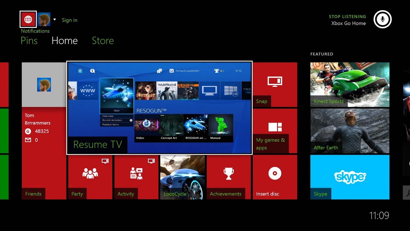This screenshot has width=410, height=231.
Task: Click the search magnifier at right edge
Action: [406, 193]
